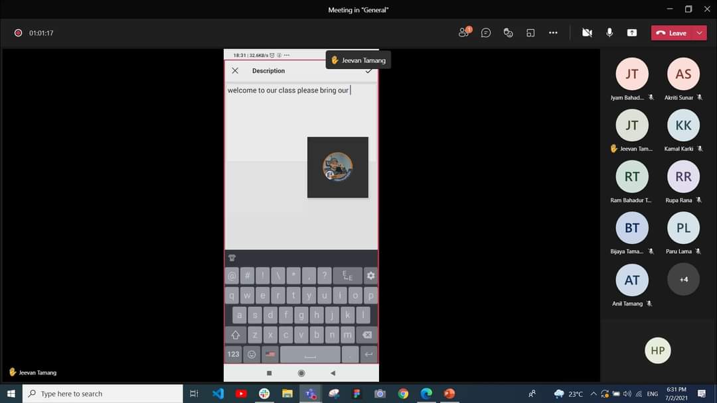Pop out the meeting into a small window
The width and height of the screenshot is (717, 403).
[530, 32]
